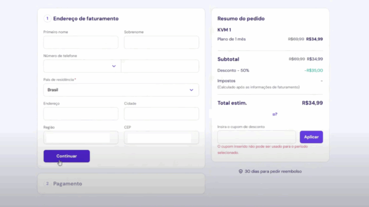Click into the Sobrenome input
Image resolution: width=369 pixels, height=207 pixels.
point(161,42)
